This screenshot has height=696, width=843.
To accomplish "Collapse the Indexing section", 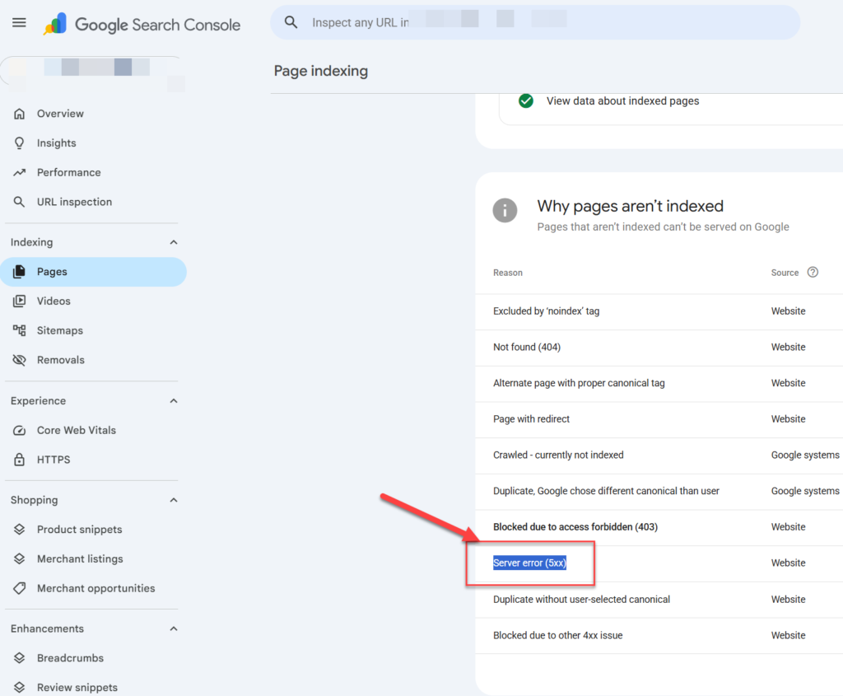I will 174,242.
